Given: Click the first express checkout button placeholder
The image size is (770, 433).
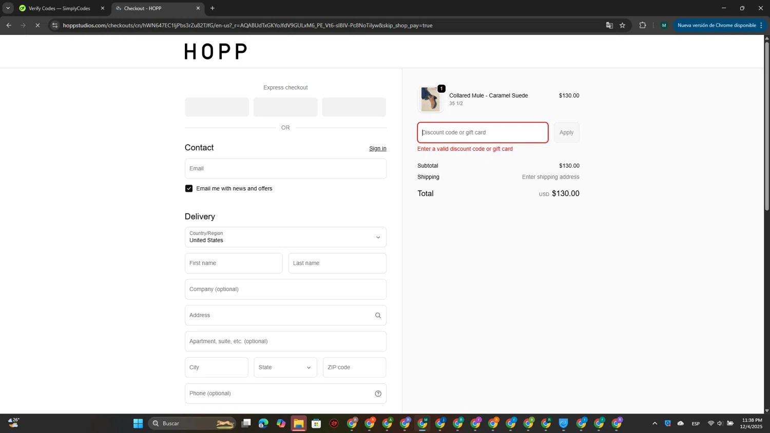Looking at the screenshot, I should click(x=217, y=107).
